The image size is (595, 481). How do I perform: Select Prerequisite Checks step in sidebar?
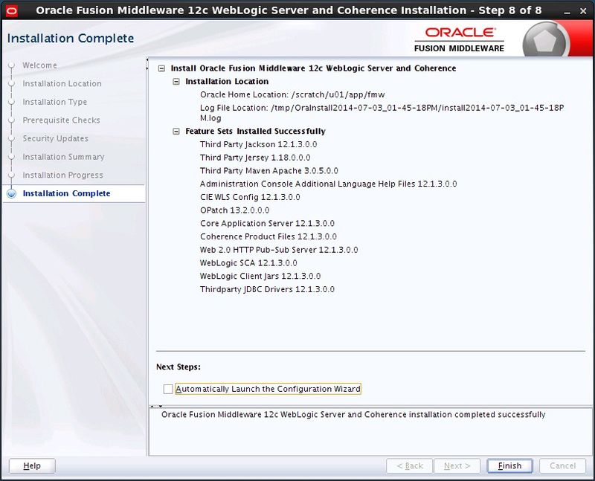pyautogui.click(x=61, y=120)
